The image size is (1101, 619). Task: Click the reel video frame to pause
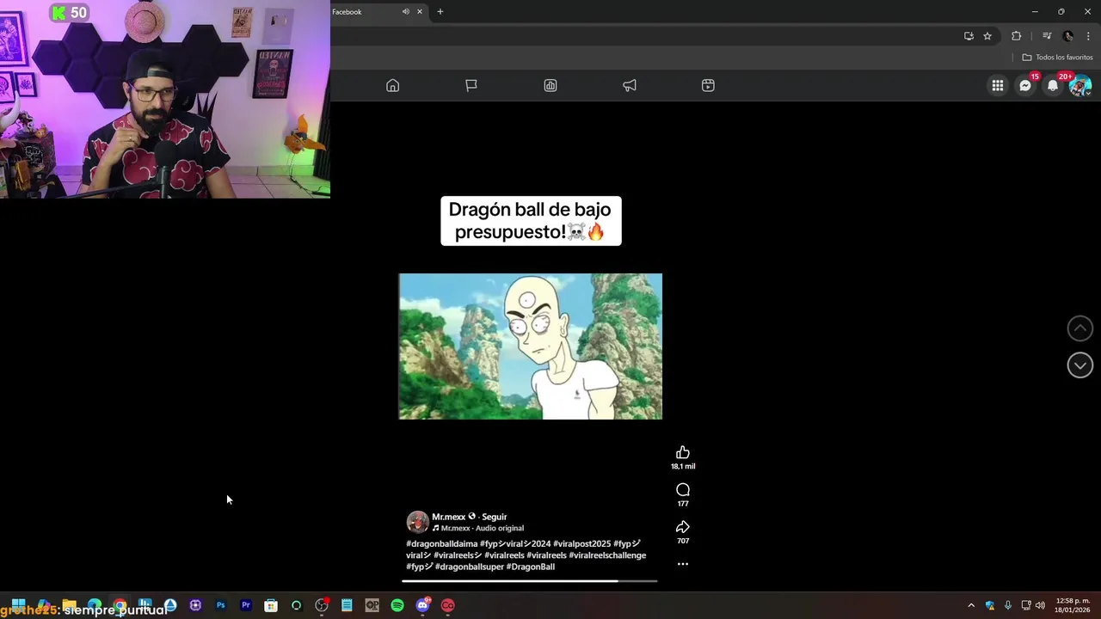(x=530, y=346)
